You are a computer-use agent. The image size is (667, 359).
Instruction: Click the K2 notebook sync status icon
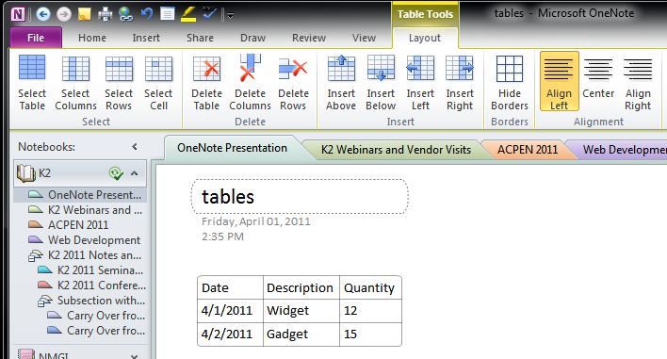[116, 173]
